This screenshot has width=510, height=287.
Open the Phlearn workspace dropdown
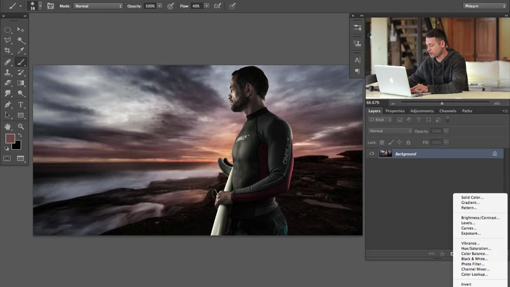tap(484, 6)
